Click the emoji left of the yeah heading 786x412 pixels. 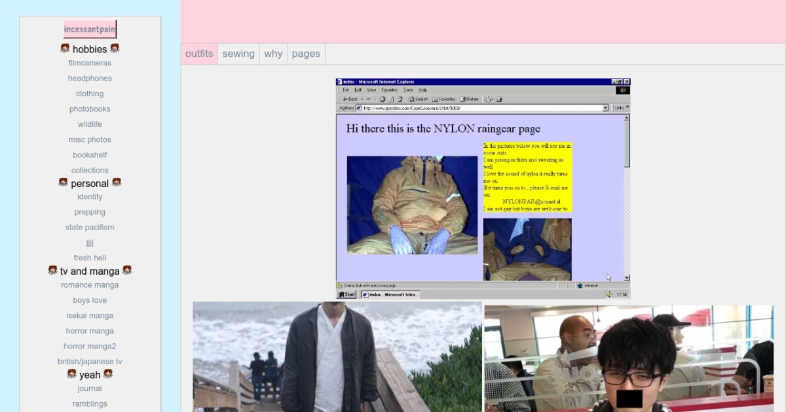(x=71, y=374)
